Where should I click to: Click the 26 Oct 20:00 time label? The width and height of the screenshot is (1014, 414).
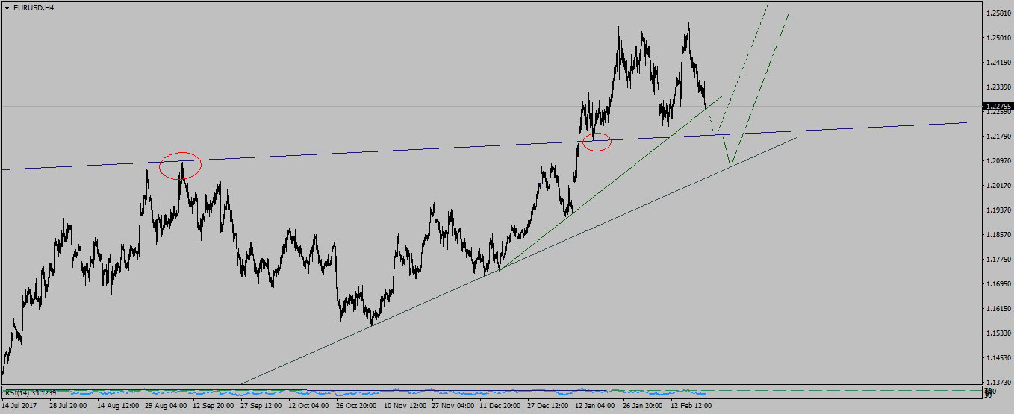pyautogui.click(x=355, y=407)
